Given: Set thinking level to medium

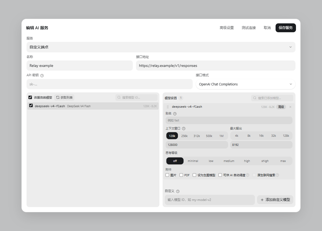Looking at the screenshot, I should click(229, 161).
